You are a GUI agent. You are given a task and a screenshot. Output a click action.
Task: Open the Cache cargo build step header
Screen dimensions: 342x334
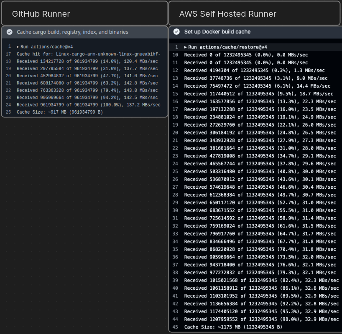click(84, 32)
